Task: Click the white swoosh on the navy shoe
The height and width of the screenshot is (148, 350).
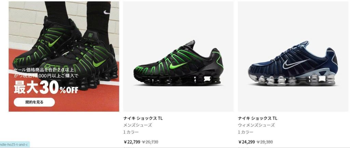Action: [296, 63]
